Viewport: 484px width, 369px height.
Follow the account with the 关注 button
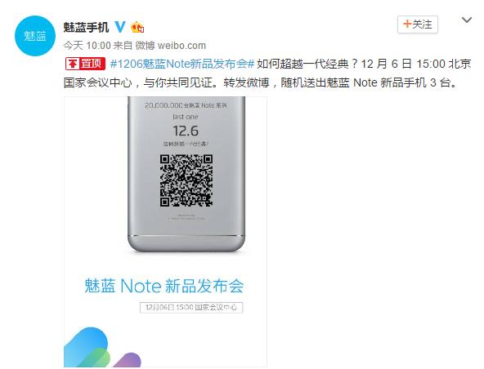coord(417,24)
